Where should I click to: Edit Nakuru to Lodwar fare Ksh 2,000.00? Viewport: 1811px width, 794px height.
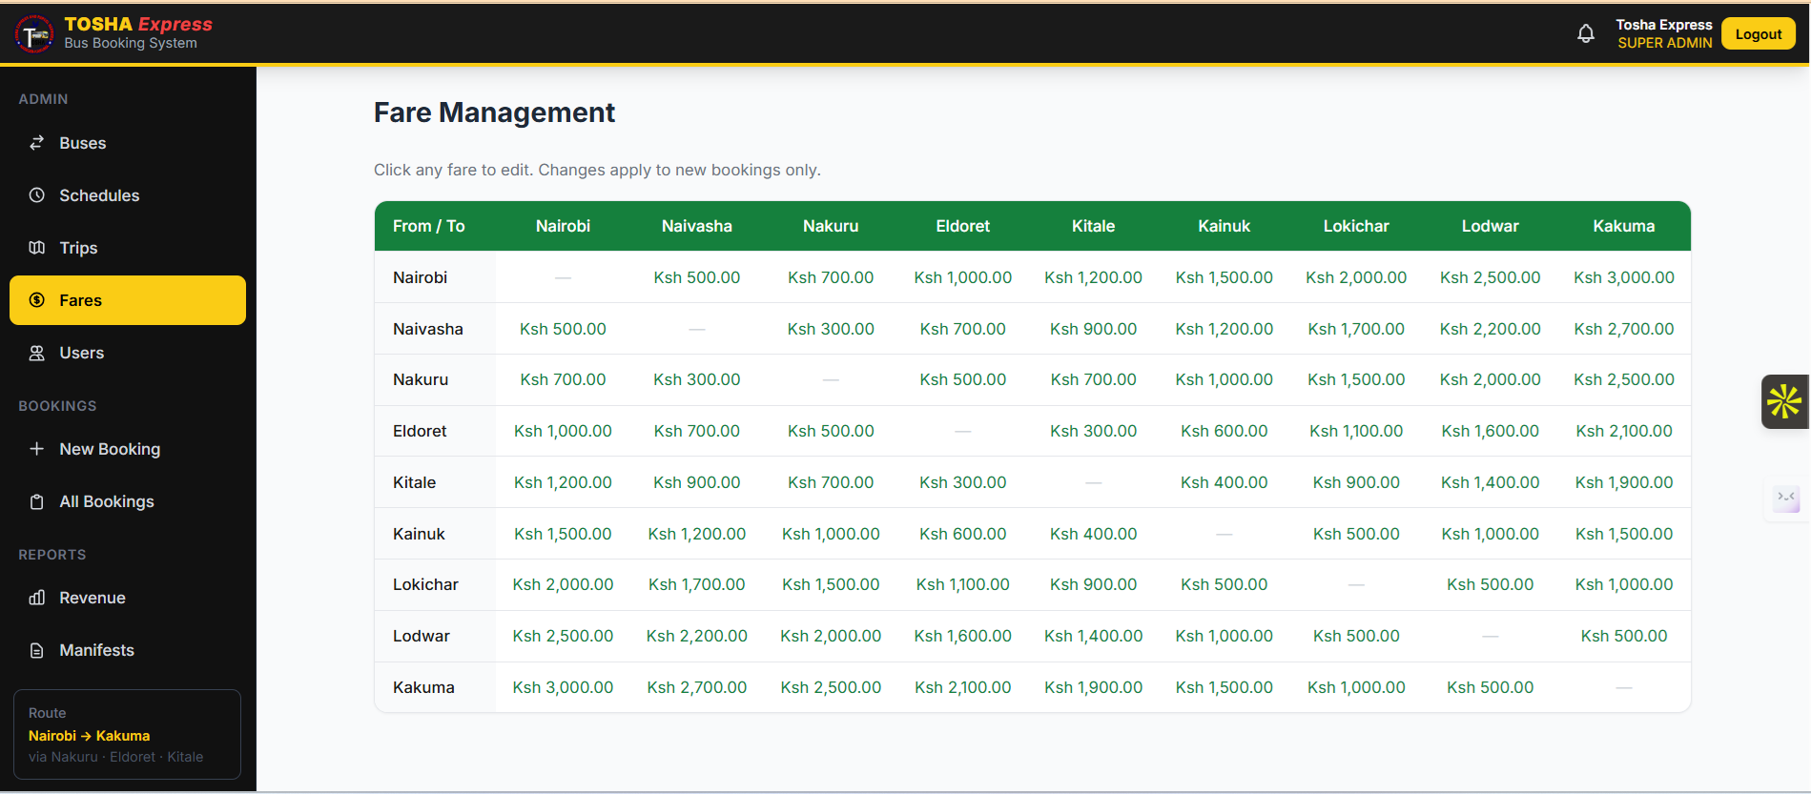pyautogui.click(x=1491, y=379)
